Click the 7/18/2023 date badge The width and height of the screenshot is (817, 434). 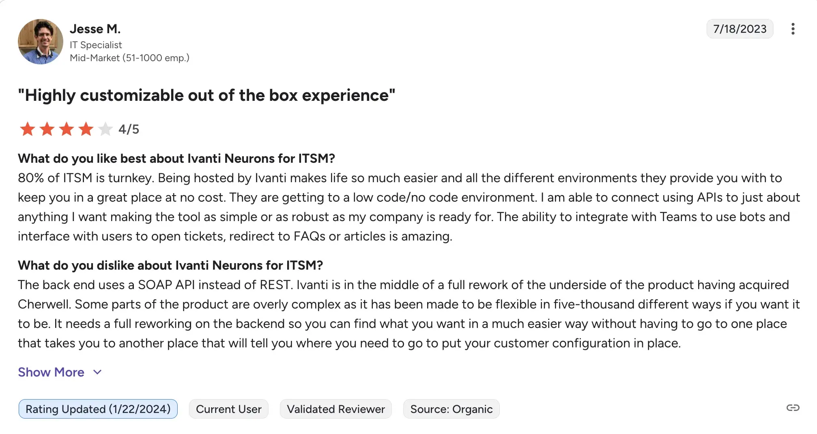click(x=740, y=29)
